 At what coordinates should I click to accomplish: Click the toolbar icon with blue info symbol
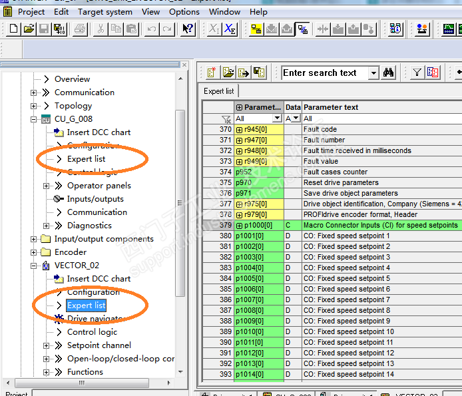coord(395,29)
